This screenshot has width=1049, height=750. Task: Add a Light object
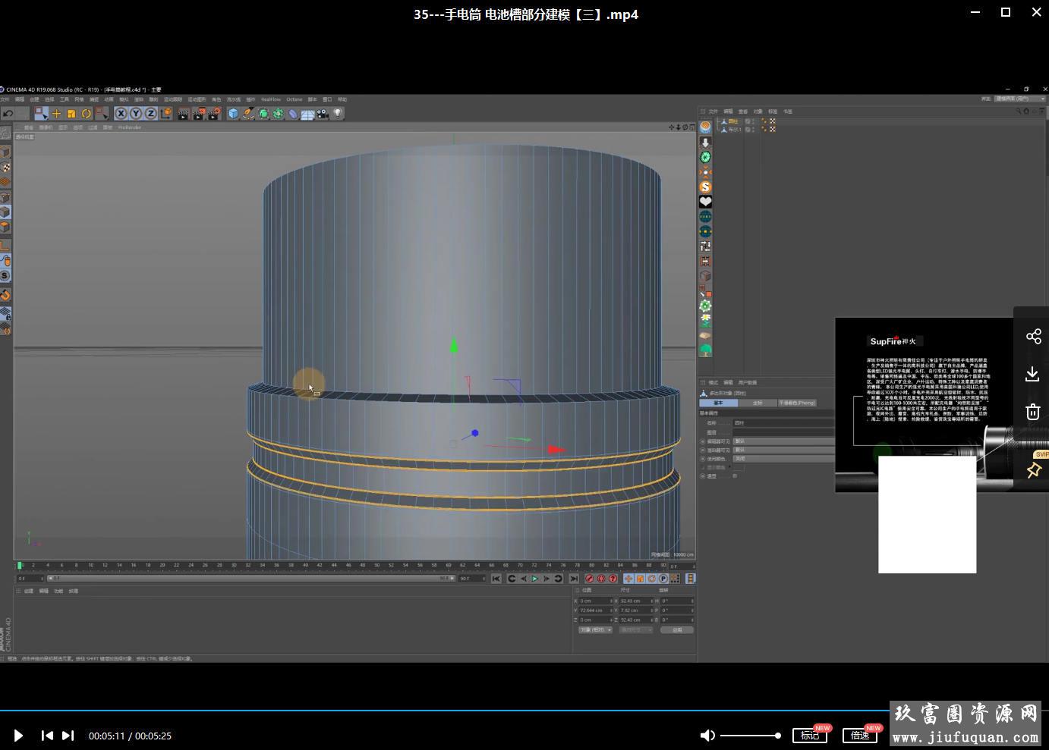point(338,114)
